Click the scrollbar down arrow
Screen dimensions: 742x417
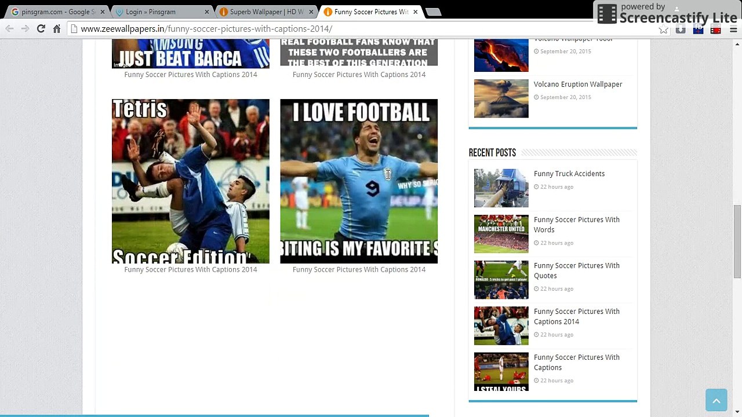point(737,412)
